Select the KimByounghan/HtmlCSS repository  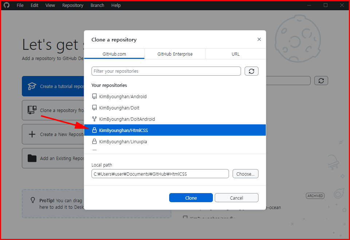pos(175,130)
